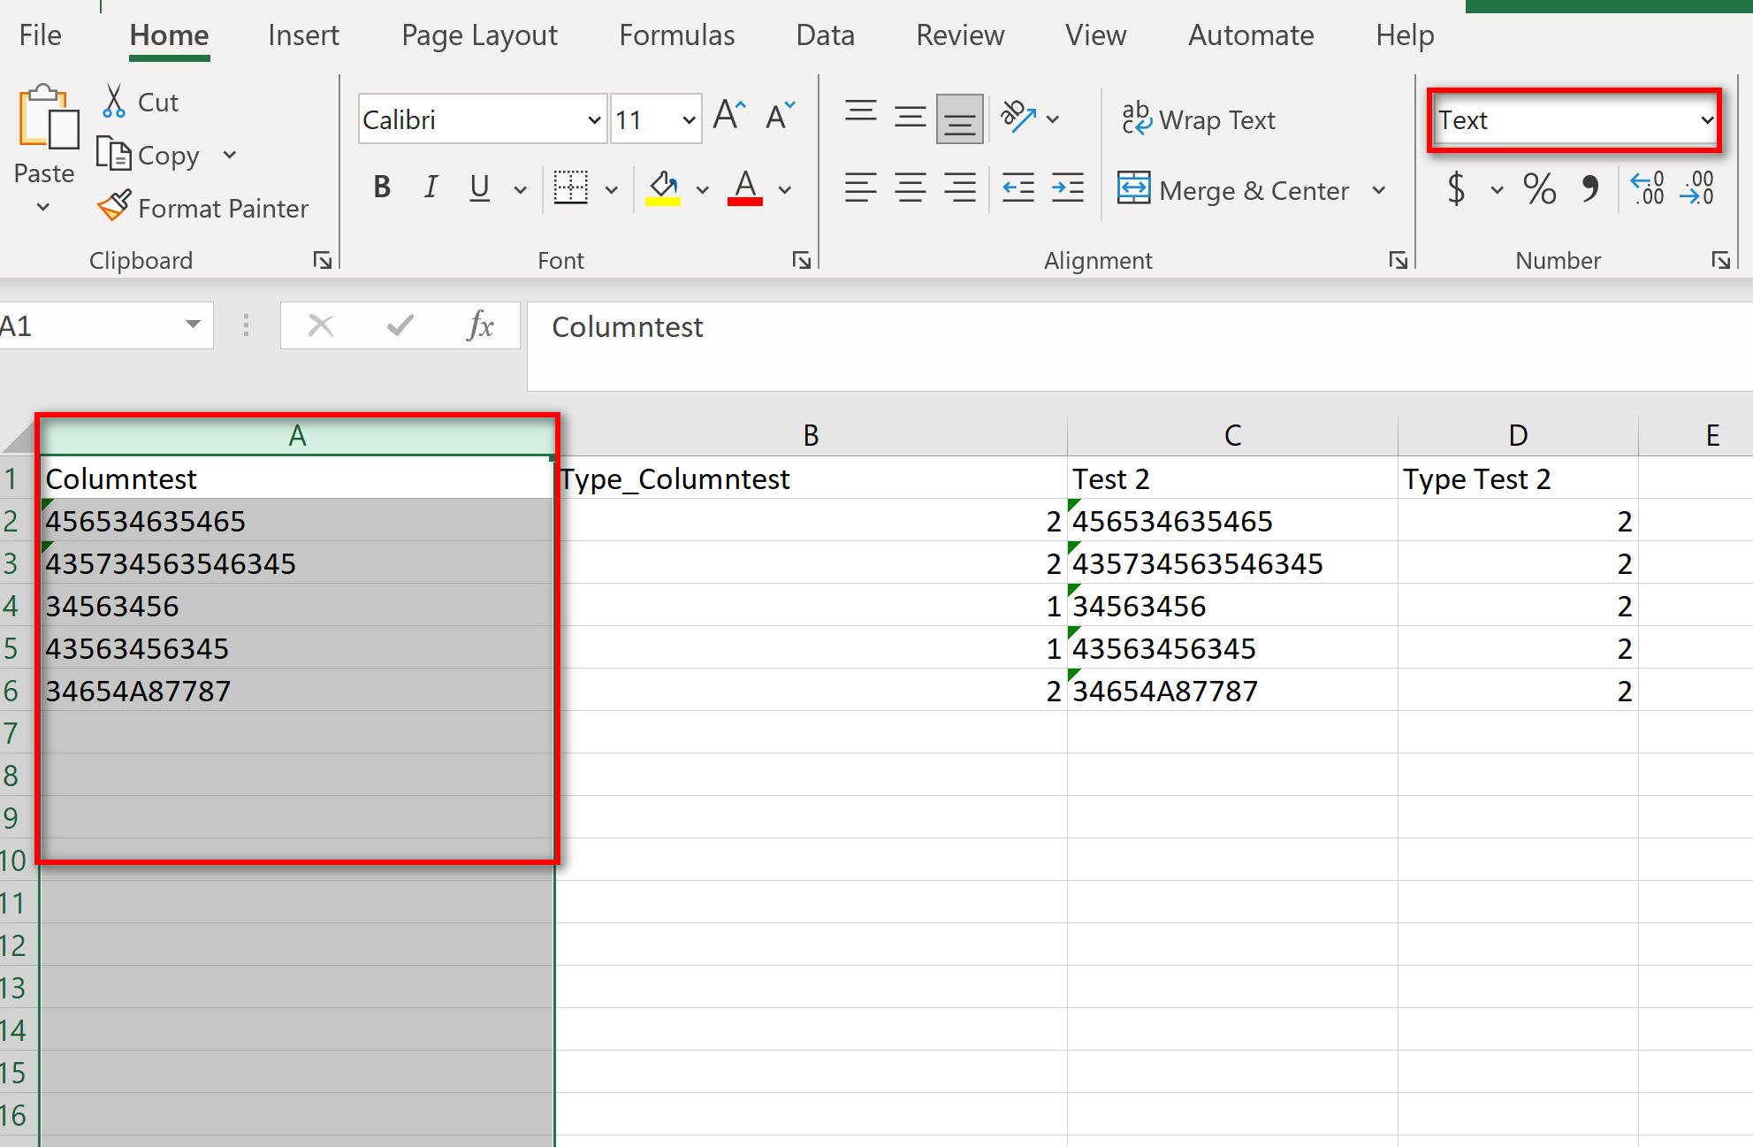Toggle Bold formatting
The width and height of the screenshot is (1753, 1147).
(x=382, y=187)
